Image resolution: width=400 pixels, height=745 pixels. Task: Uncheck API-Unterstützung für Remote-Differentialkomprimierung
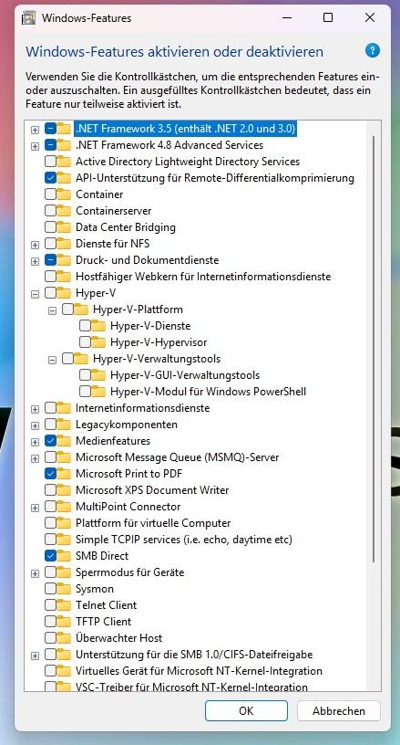click(51, 178)
